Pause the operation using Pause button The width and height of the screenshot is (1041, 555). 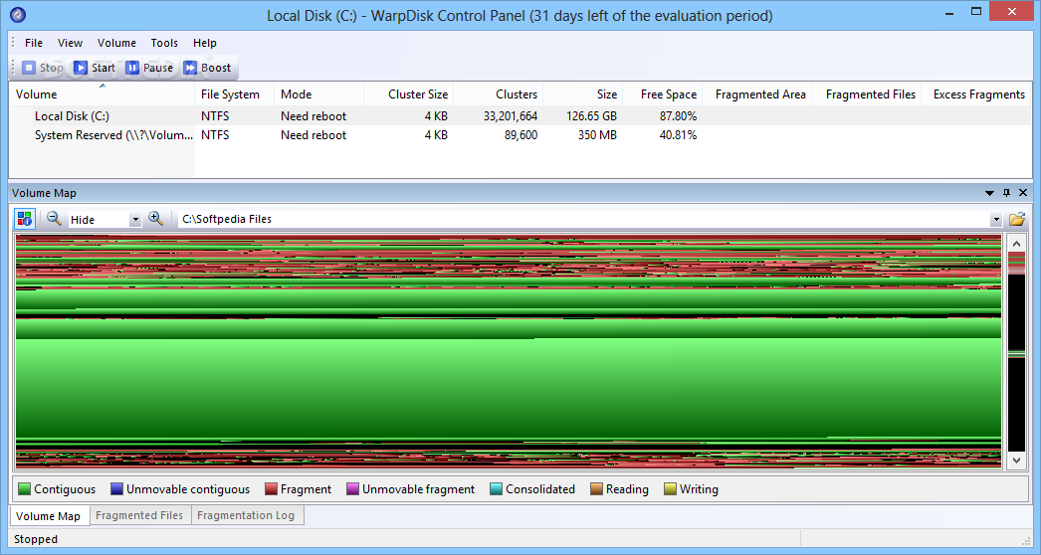pyautogui.click(x=149, y=68)
